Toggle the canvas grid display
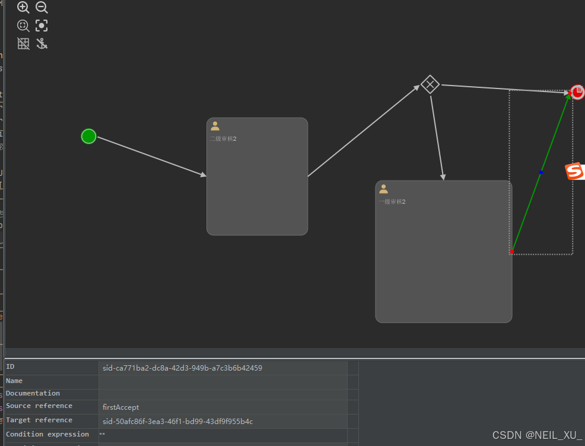This screenshot has width=585, height=446. (23, 43)
